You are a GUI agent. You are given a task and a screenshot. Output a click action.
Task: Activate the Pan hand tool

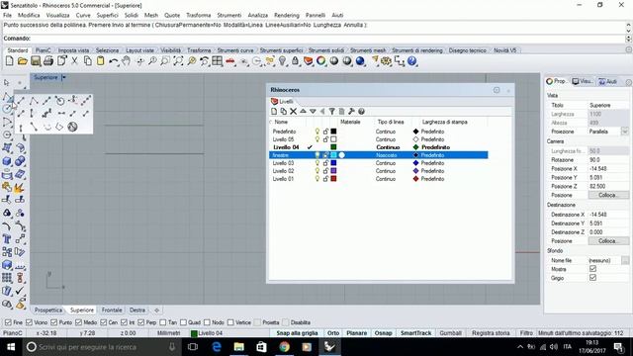coord(127,61)
